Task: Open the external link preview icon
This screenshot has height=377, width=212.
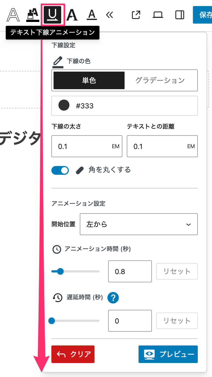Action: [x=136, y=15]
